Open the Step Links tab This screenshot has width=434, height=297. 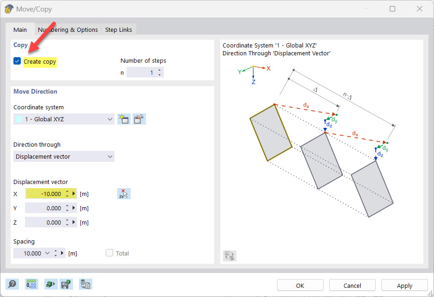118,29
